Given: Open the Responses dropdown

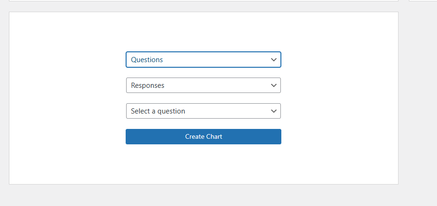Looking at the screenshot, I should point(203,85).
